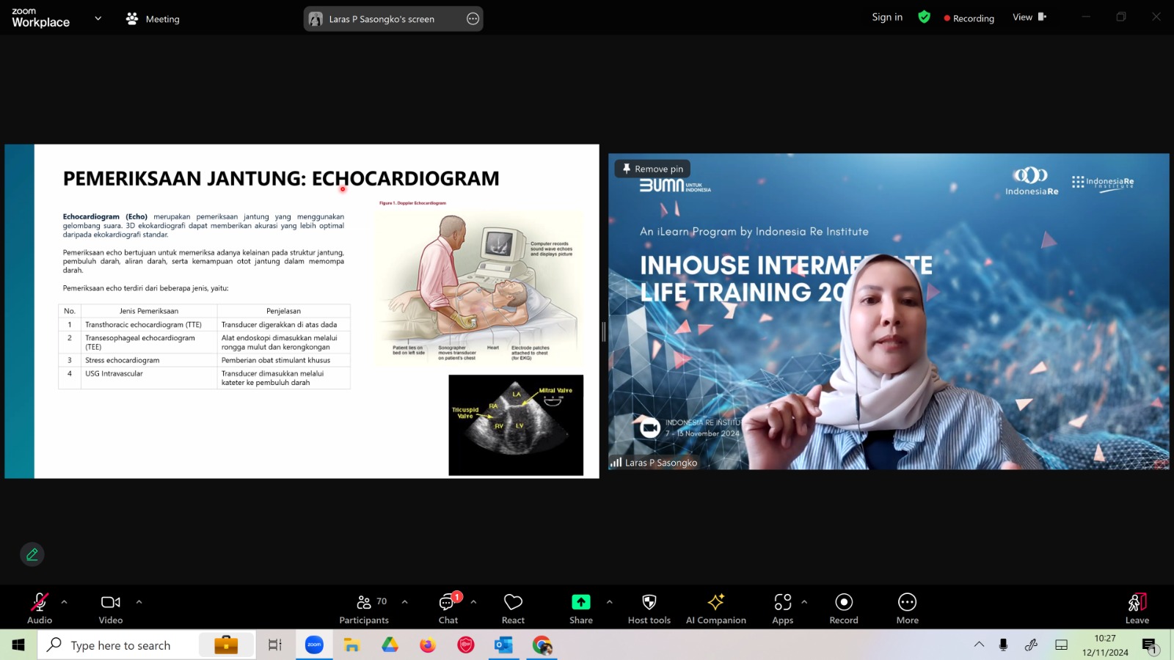Click Laras P Sasongko name label
1174x660 pixels.
(x=660, y=463)
